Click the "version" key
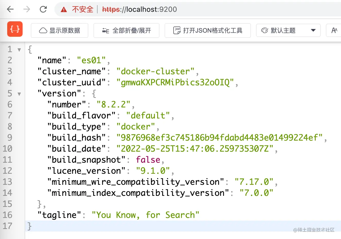The image size is (341, 239). point(60,94)
